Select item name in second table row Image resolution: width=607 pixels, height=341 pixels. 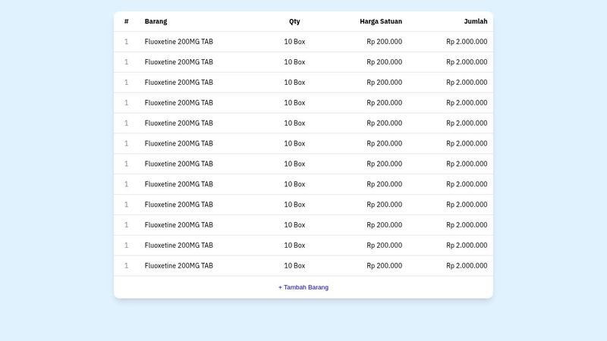179,62
